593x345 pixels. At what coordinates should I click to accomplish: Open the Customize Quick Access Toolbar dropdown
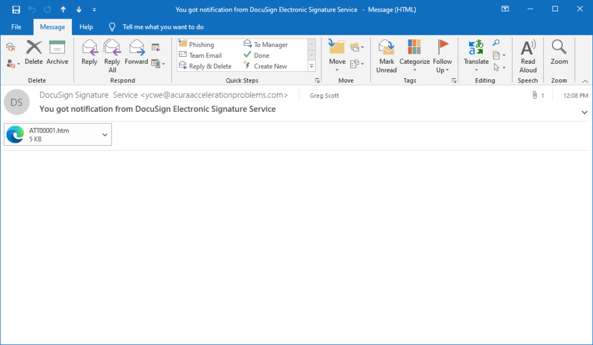(94, 9)
